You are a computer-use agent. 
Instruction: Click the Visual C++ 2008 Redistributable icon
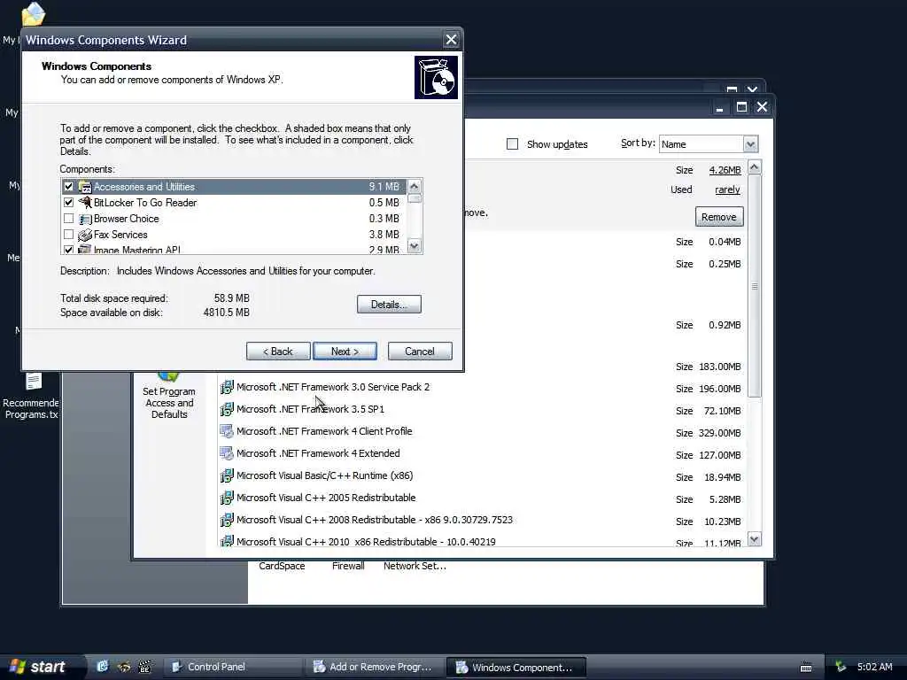(227, 520)
